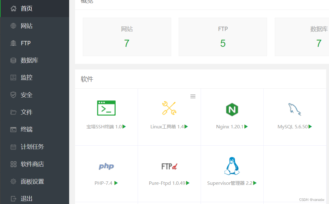
Task: Open the PHP logo icon
Action: [106, 166]
